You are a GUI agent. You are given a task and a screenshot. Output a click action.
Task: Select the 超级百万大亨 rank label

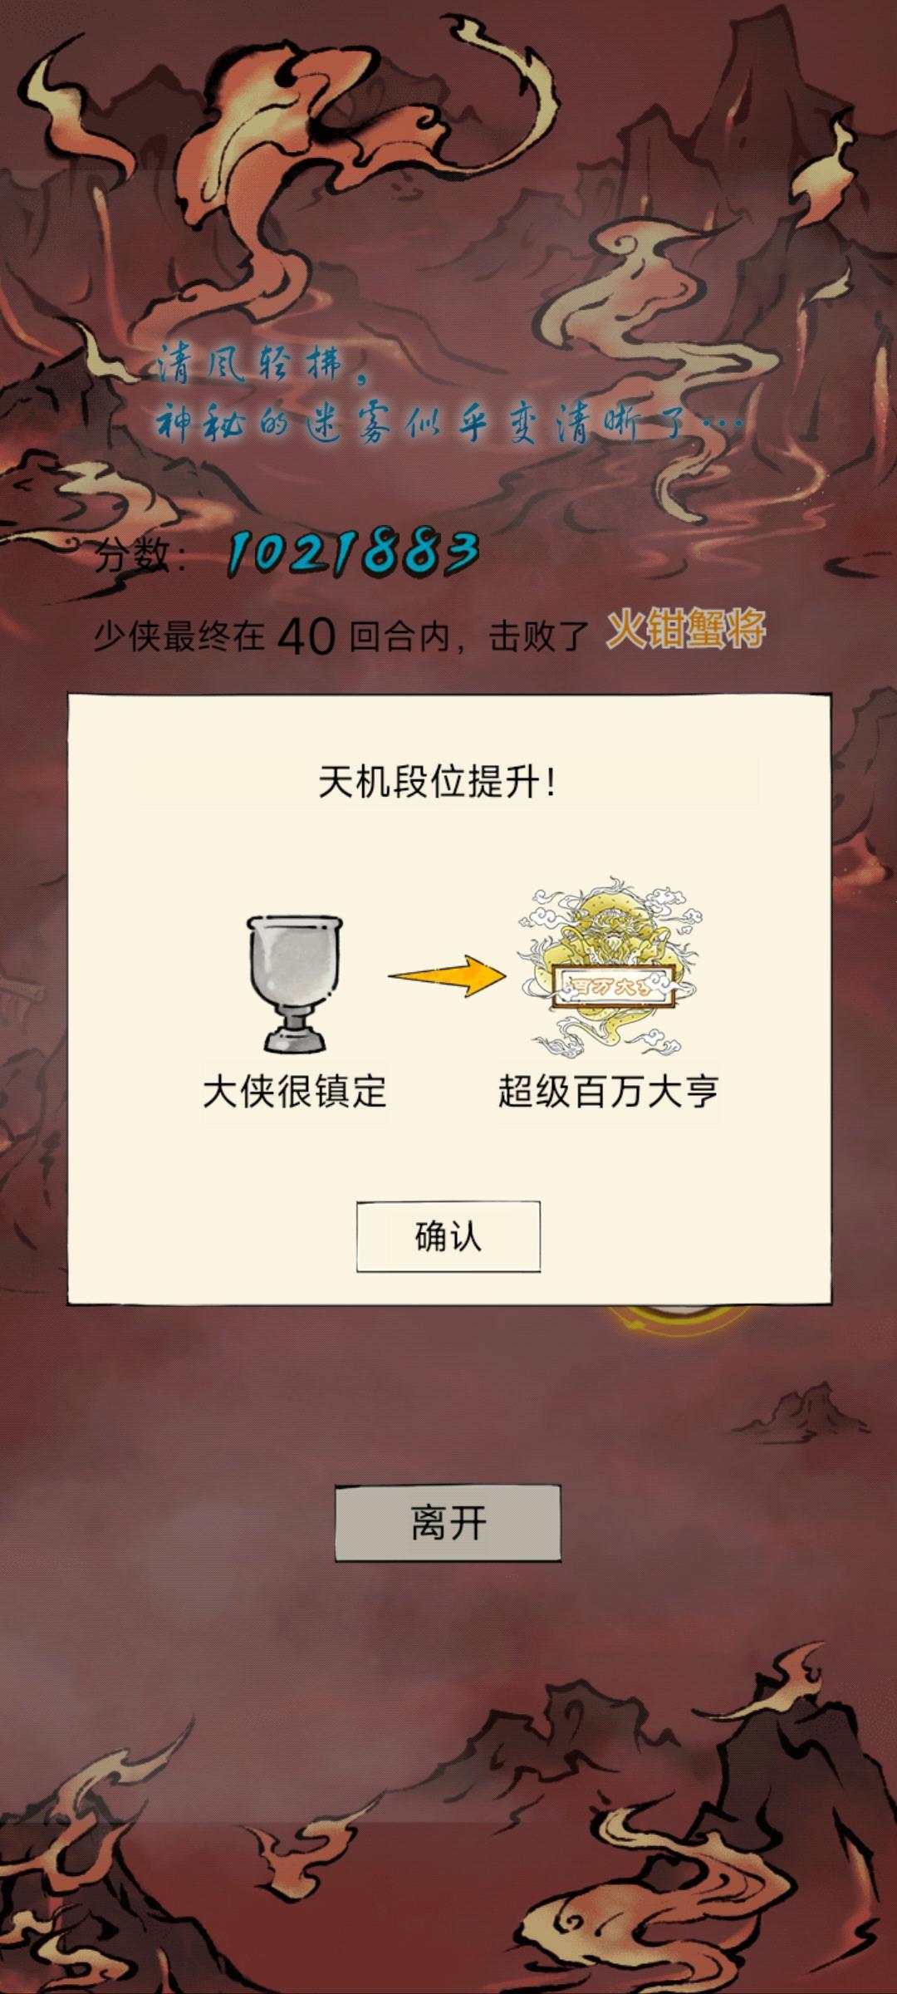[x=608, y=1091]
